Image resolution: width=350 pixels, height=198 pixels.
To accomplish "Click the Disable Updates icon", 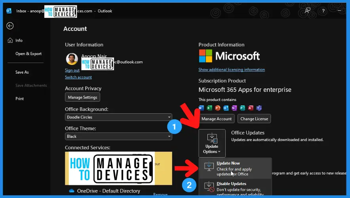I will coord(209,187).
